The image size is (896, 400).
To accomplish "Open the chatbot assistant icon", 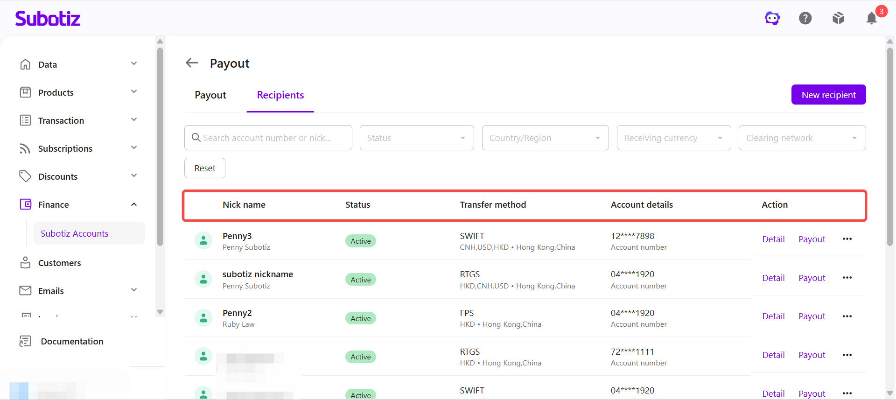I will pyautogui.click(x=772, y=18).
